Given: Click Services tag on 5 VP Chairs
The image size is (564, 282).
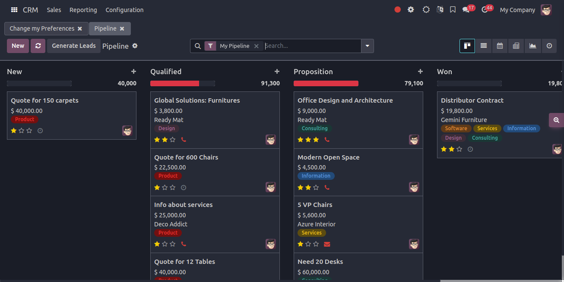Looking at the screenshot, I should (312, 233).
